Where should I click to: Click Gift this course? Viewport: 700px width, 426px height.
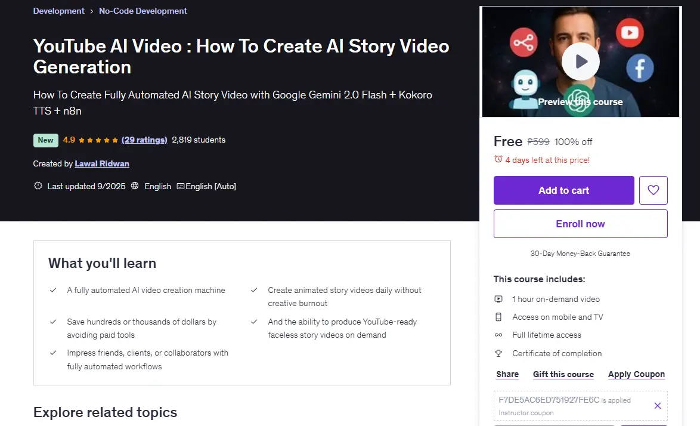[563, 374]
